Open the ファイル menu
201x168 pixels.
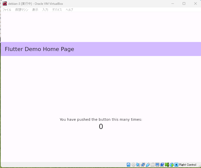click(7, 10)
